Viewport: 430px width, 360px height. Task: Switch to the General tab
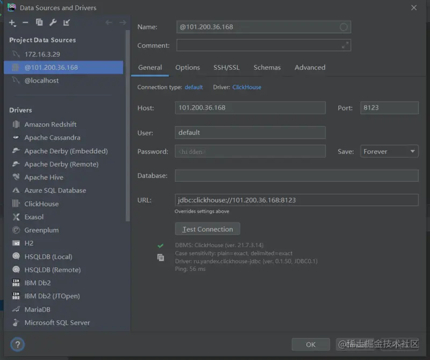coord(150,68)
